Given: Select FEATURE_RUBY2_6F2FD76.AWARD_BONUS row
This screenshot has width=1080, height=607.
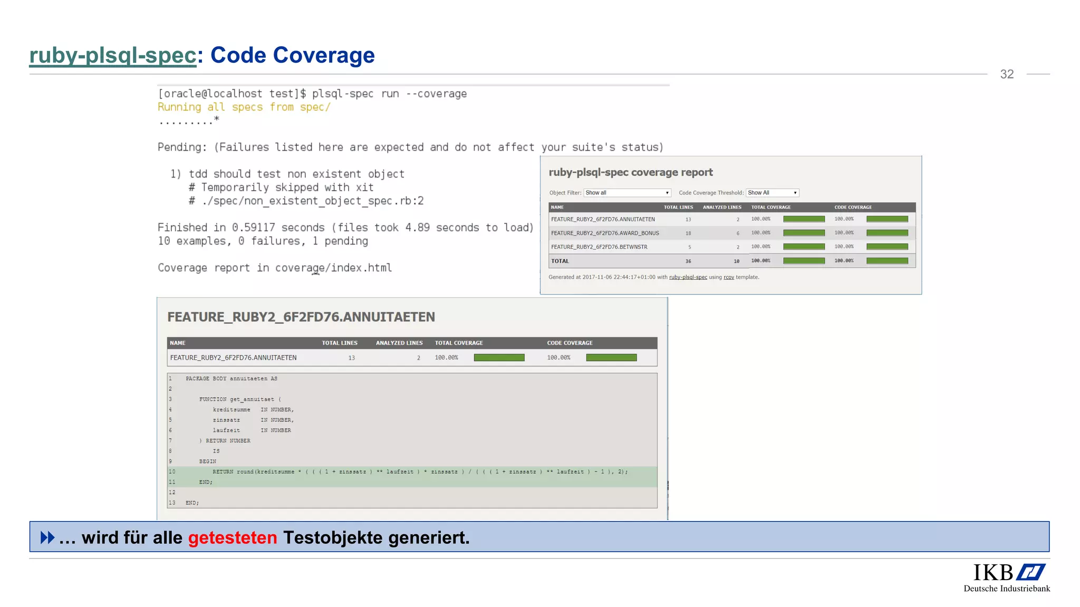Looking at the screenshot, I should (x=732, y=233).
